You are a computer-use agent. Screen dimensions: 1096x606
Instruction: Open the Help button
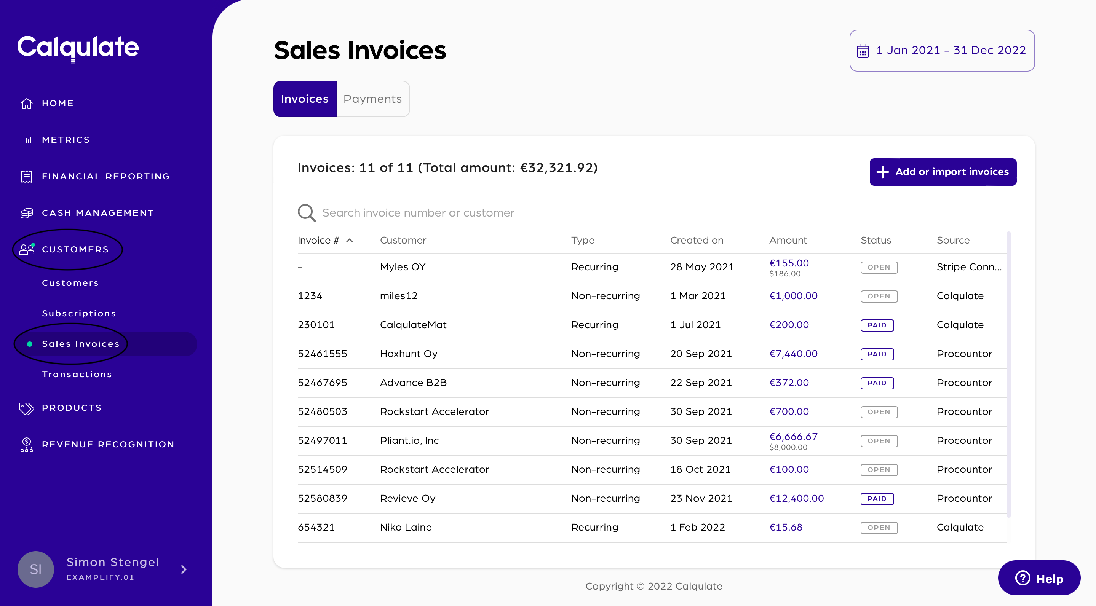pos(1039,578)
